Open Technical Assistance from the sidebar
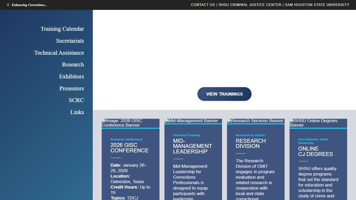 (x=59, y=53)
